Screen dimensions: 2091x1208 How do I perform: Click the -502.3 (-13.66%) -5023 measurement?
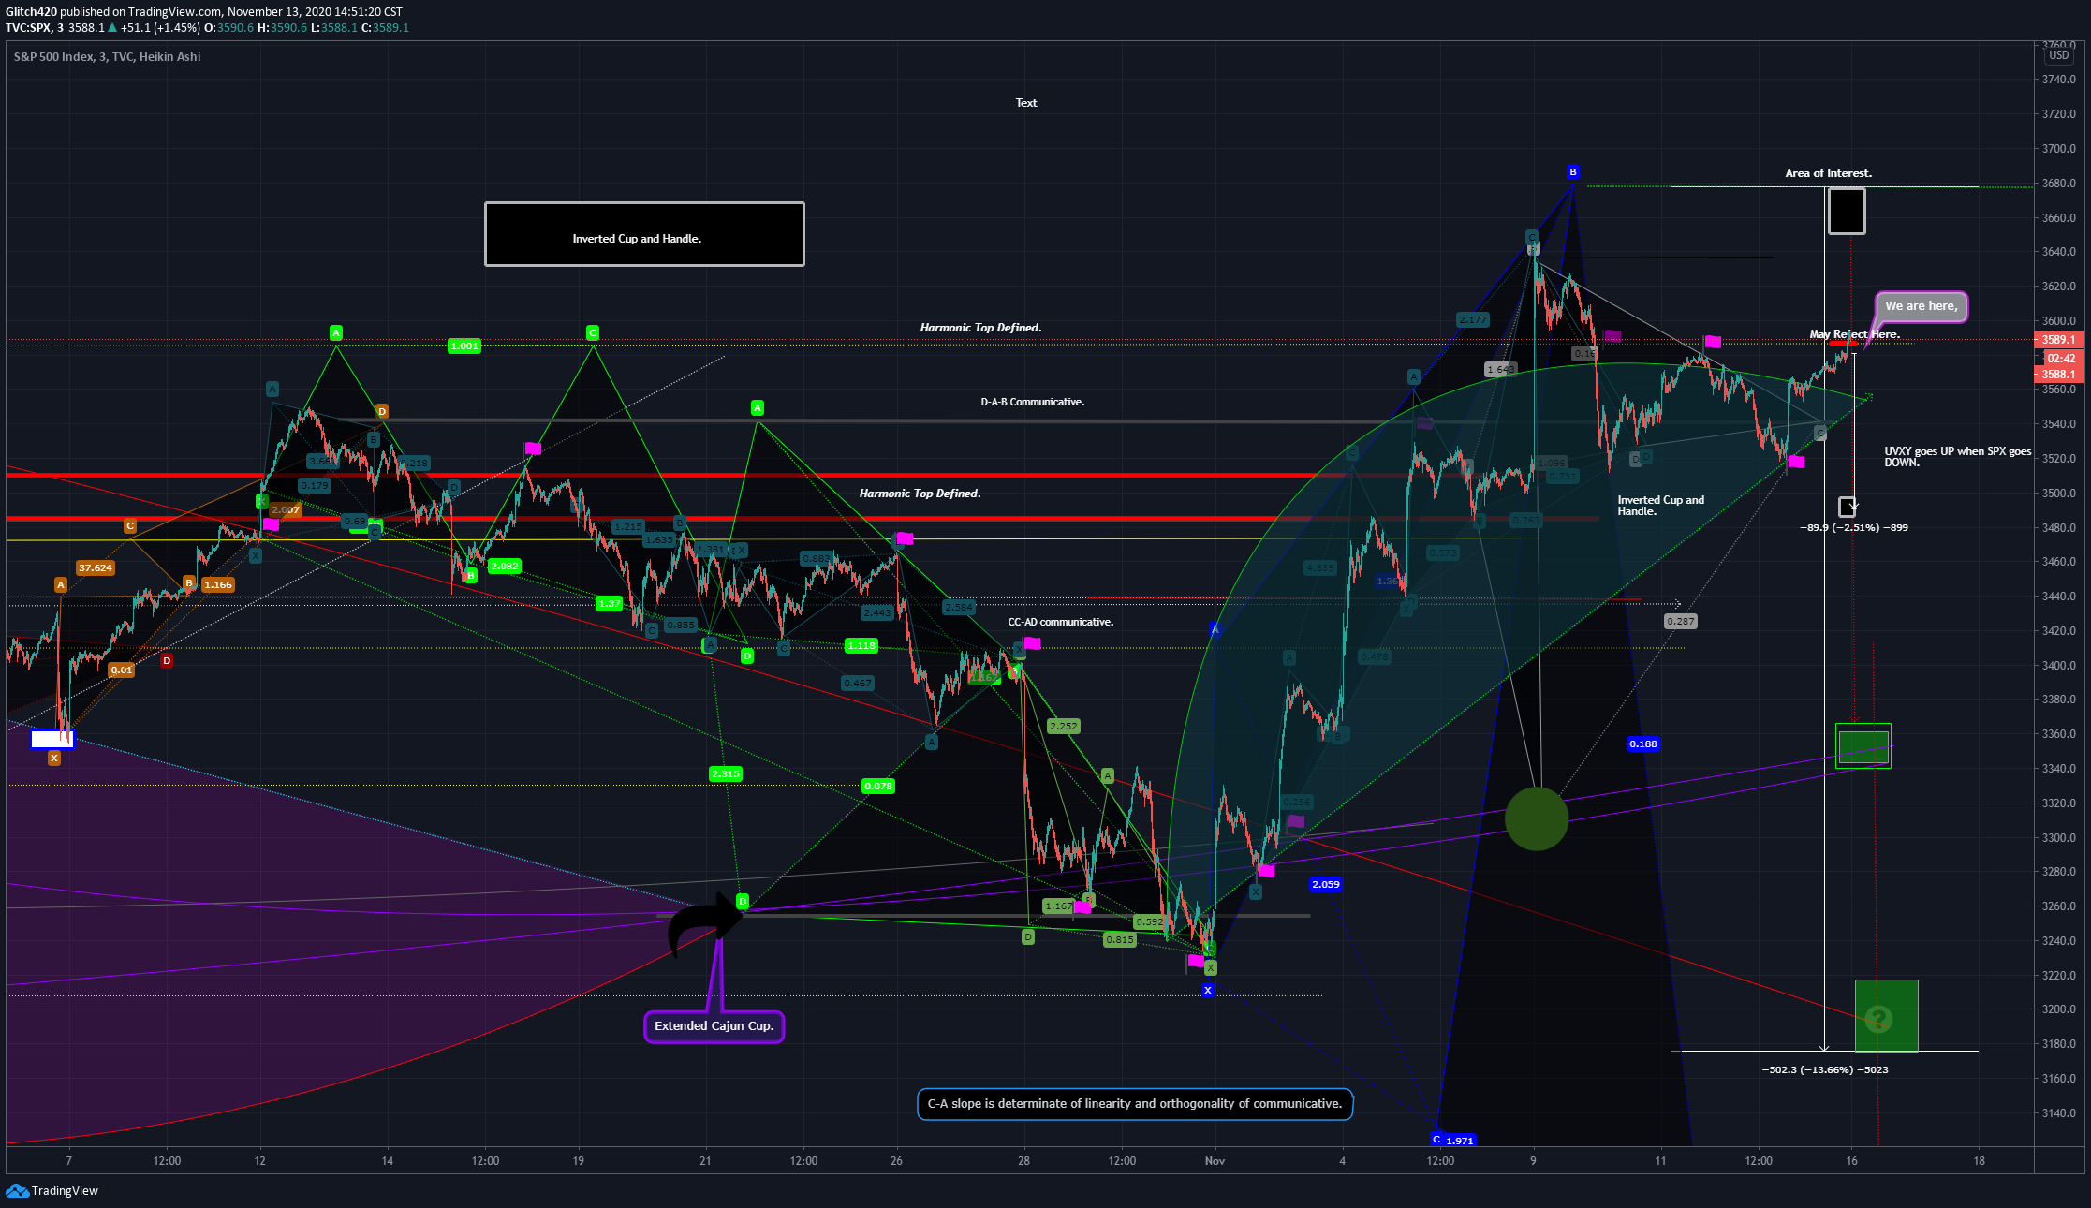tap(1824, 1069)
